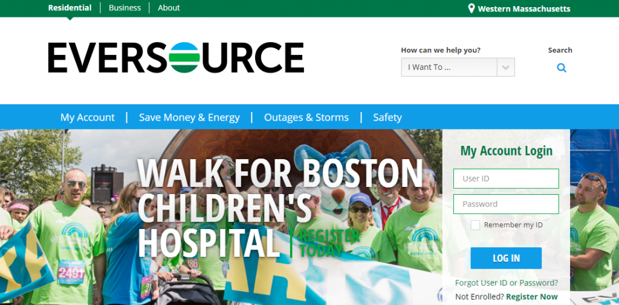Click the search magnifying glass icon
The height and width of the screenshot is (305, 619).
point(562,68)
